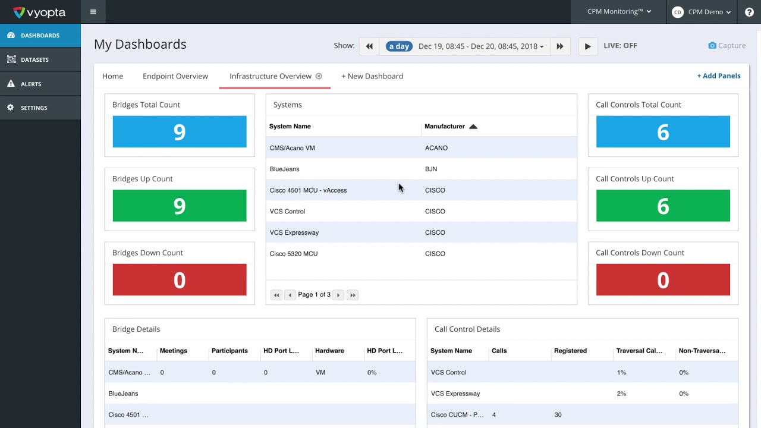Close the Infrastructure Overview tab
The height and width of the screenshot is (428, 761).
click(x=319, y=76)
